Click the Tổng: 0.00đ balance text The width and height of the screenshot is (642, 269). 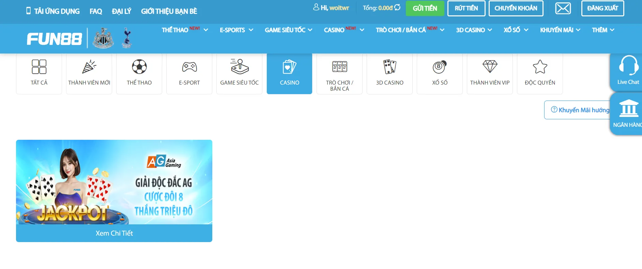click(x=378, y=8)
